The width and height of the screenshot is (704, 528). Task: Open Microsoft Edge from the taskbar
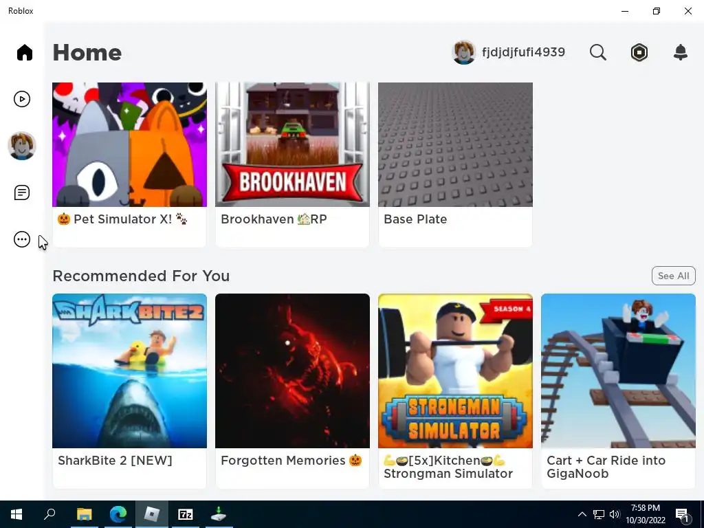[x=118, y=514]
